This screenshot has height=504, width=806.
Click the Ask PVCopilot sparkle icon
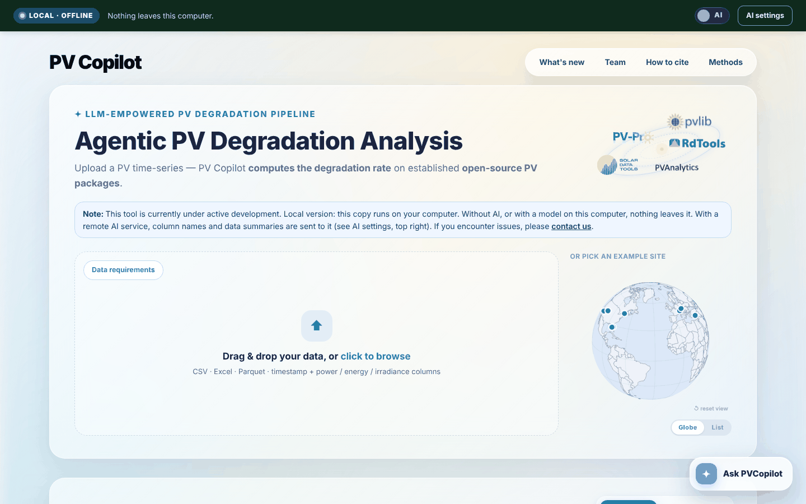[706, 474]
